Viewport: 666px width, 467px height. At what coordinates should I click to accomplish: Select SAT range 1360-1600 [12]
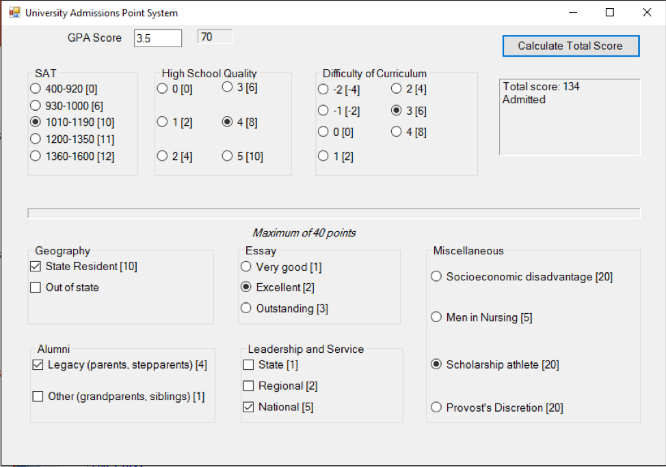pos(36,156)
